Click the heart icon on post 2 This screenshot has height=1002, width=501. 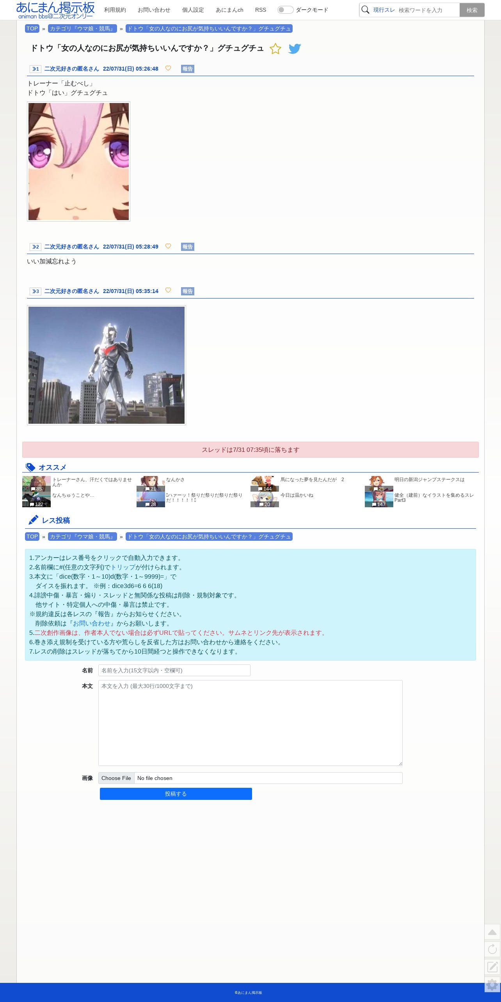pos(168,246)
